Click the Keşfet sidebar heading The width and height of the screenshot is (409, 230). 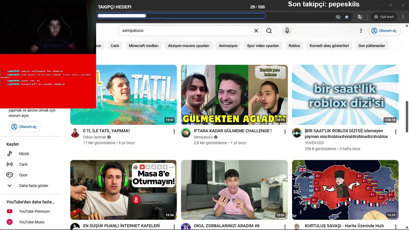coord(12,144)
